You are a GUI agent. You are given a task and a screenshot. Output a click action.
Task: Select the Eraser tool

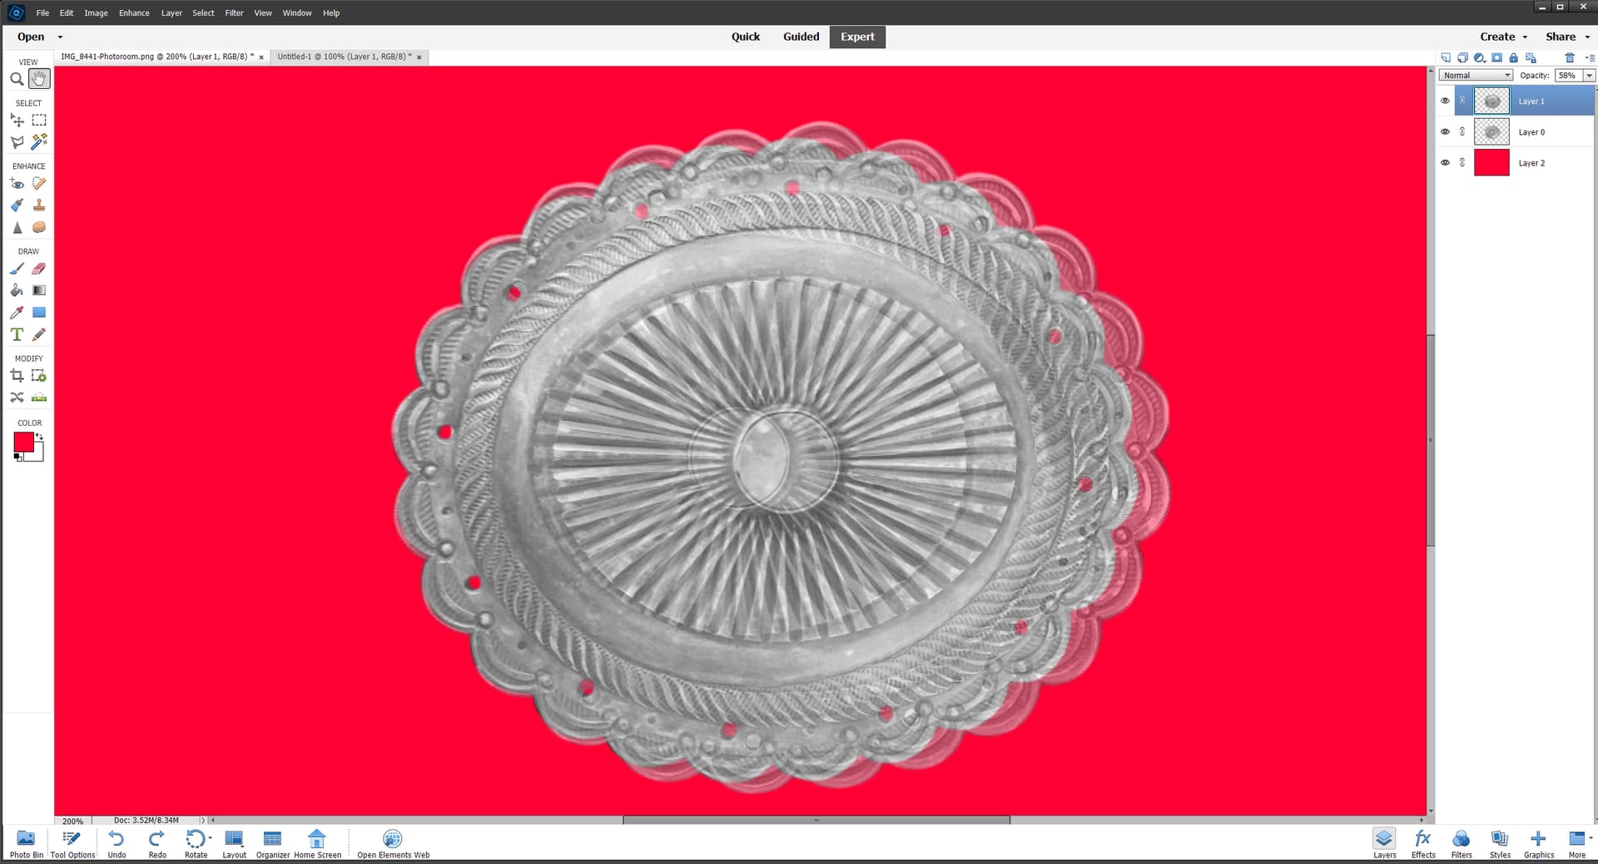coord(39,269)
